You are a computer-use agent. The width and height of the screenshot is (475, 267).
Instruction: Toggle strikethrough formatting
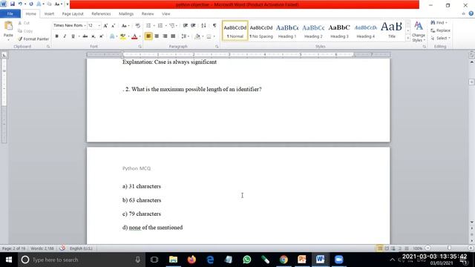(85, 36)
